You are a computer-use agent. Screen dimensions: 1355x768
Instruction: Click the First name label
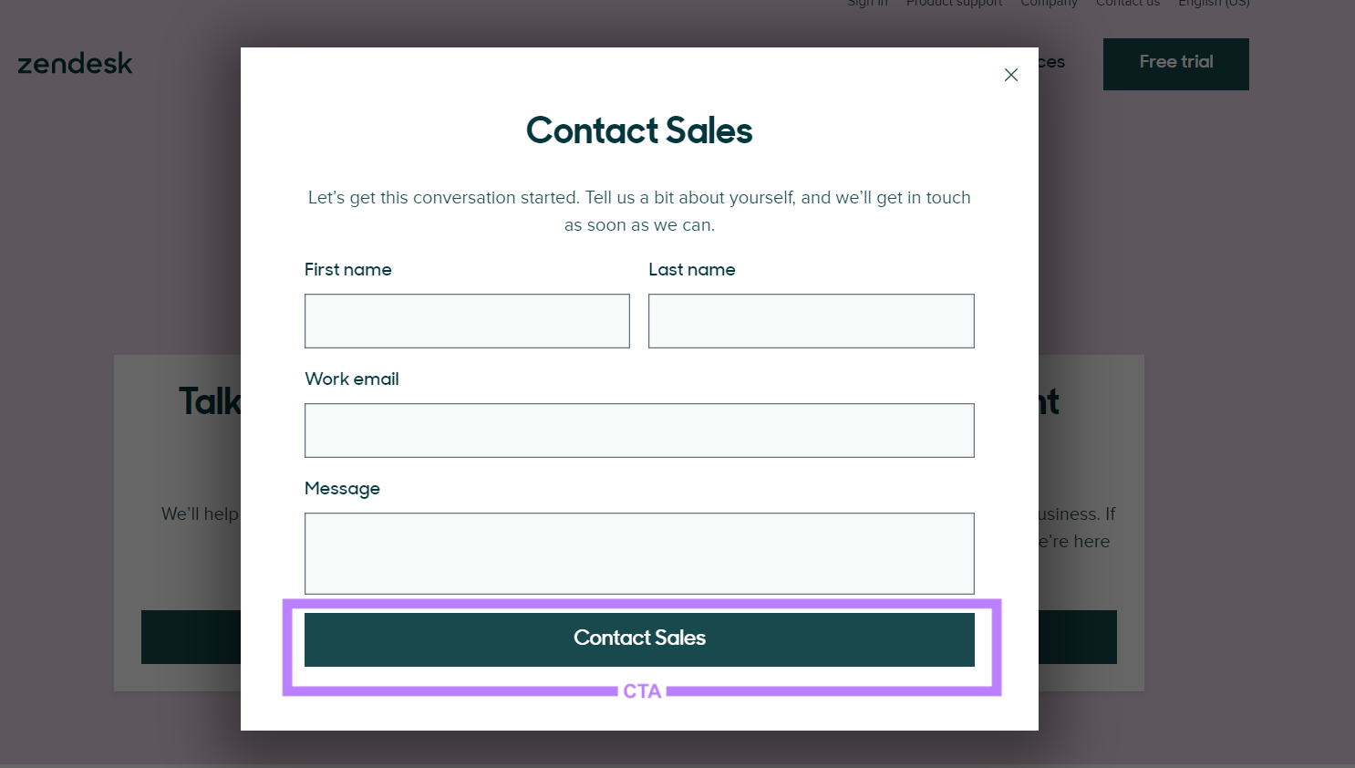click(347, 270)
